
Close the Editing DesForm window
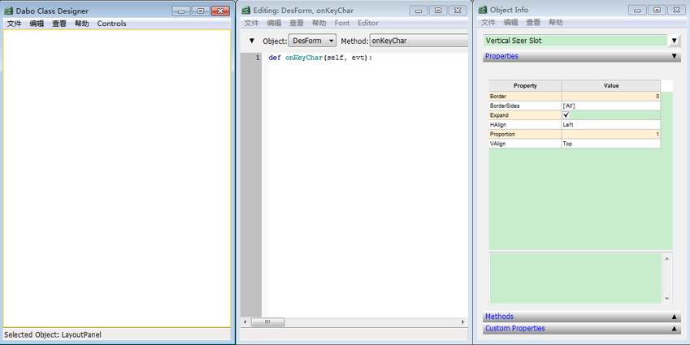(x=458, y=11)
